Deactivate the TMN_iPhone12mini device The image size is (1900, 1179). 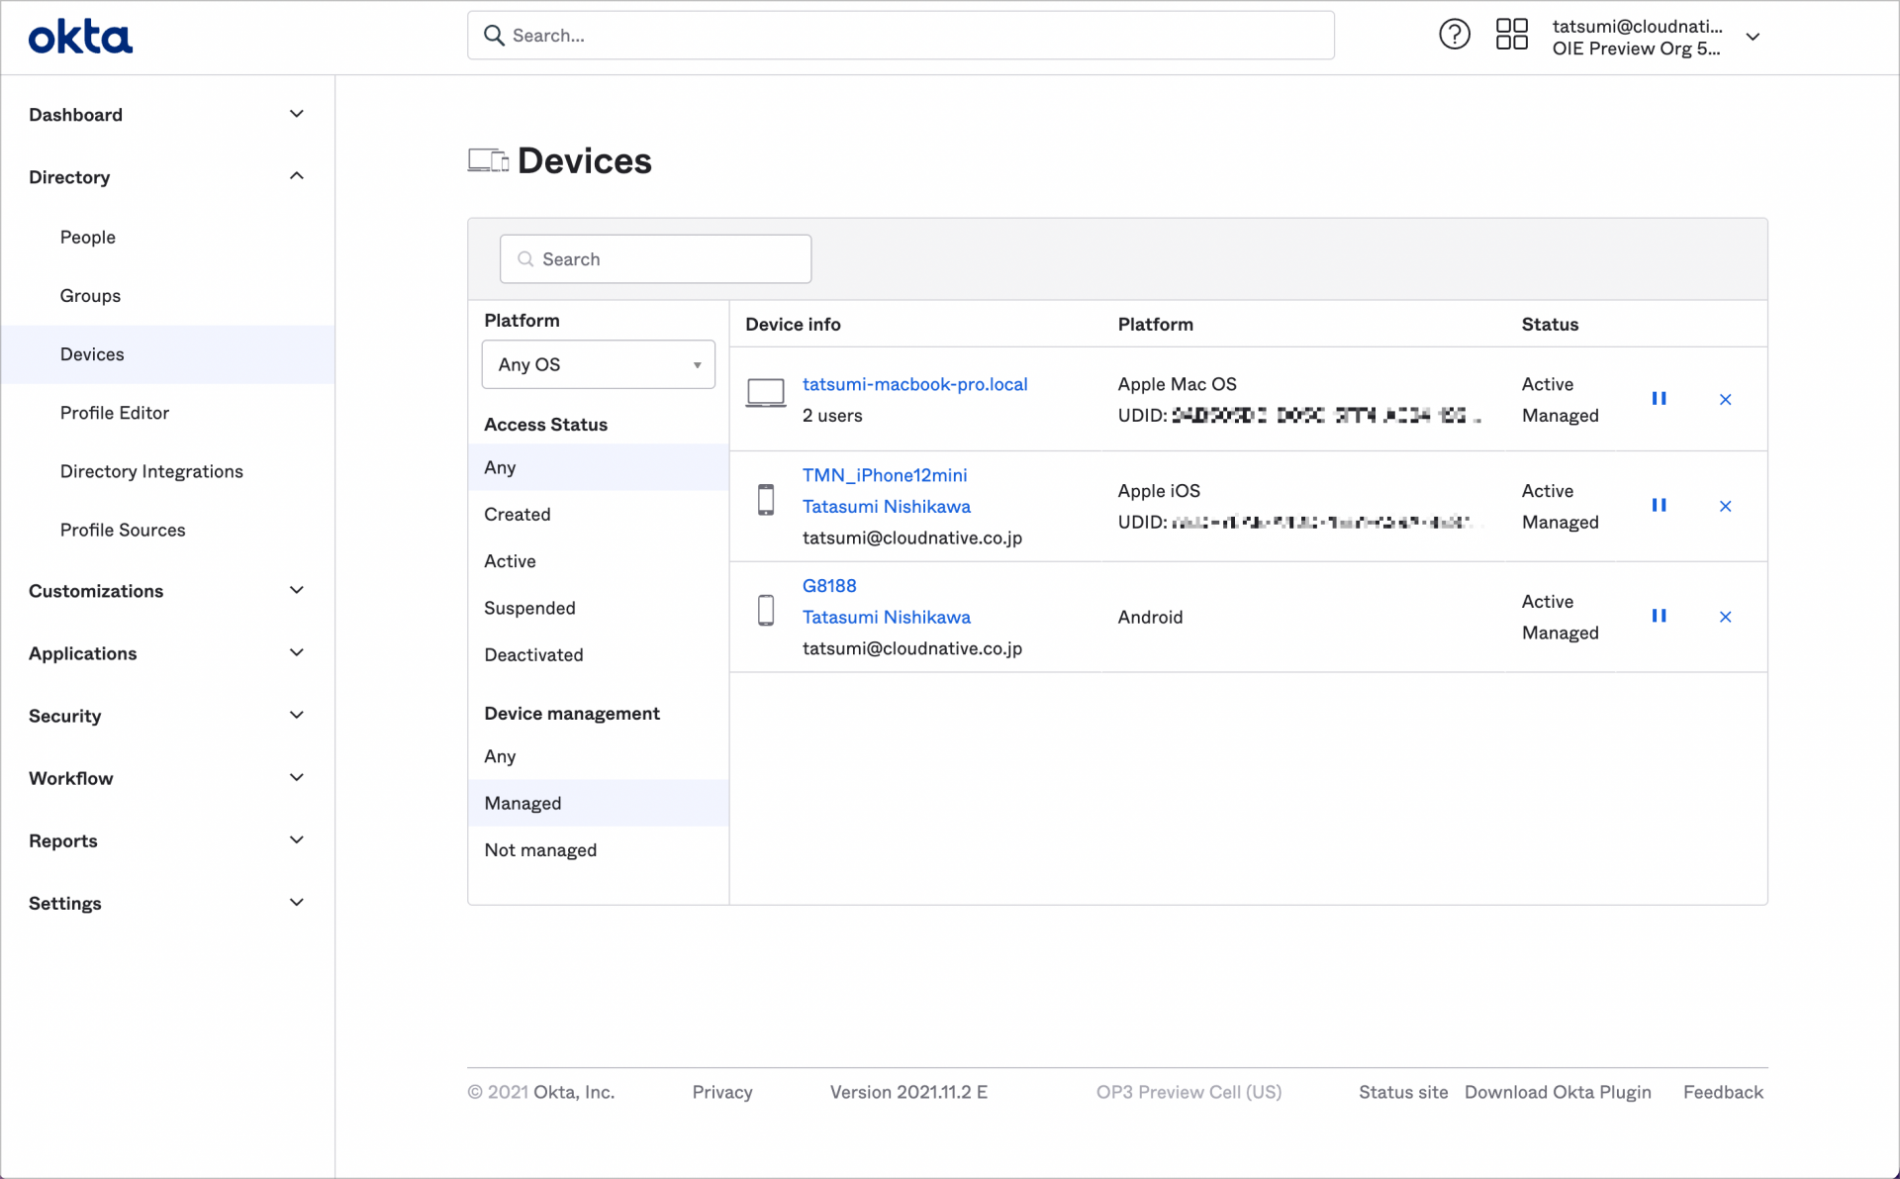(1725, 506)
